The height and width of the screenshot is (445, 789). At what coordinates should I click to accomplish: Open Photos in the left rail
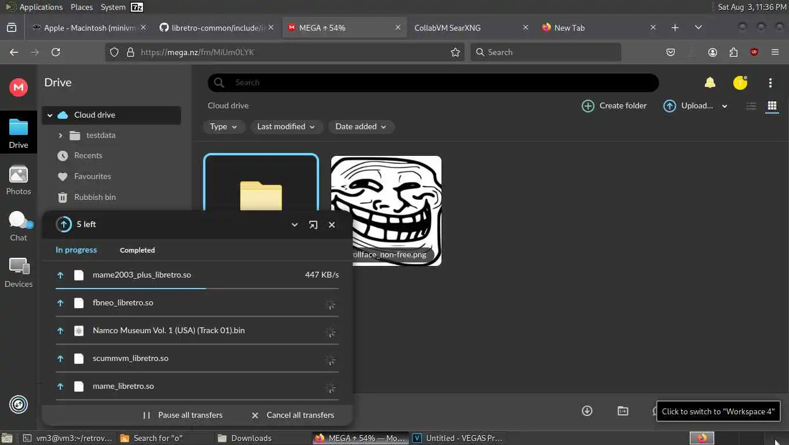(x=19, y=180)
